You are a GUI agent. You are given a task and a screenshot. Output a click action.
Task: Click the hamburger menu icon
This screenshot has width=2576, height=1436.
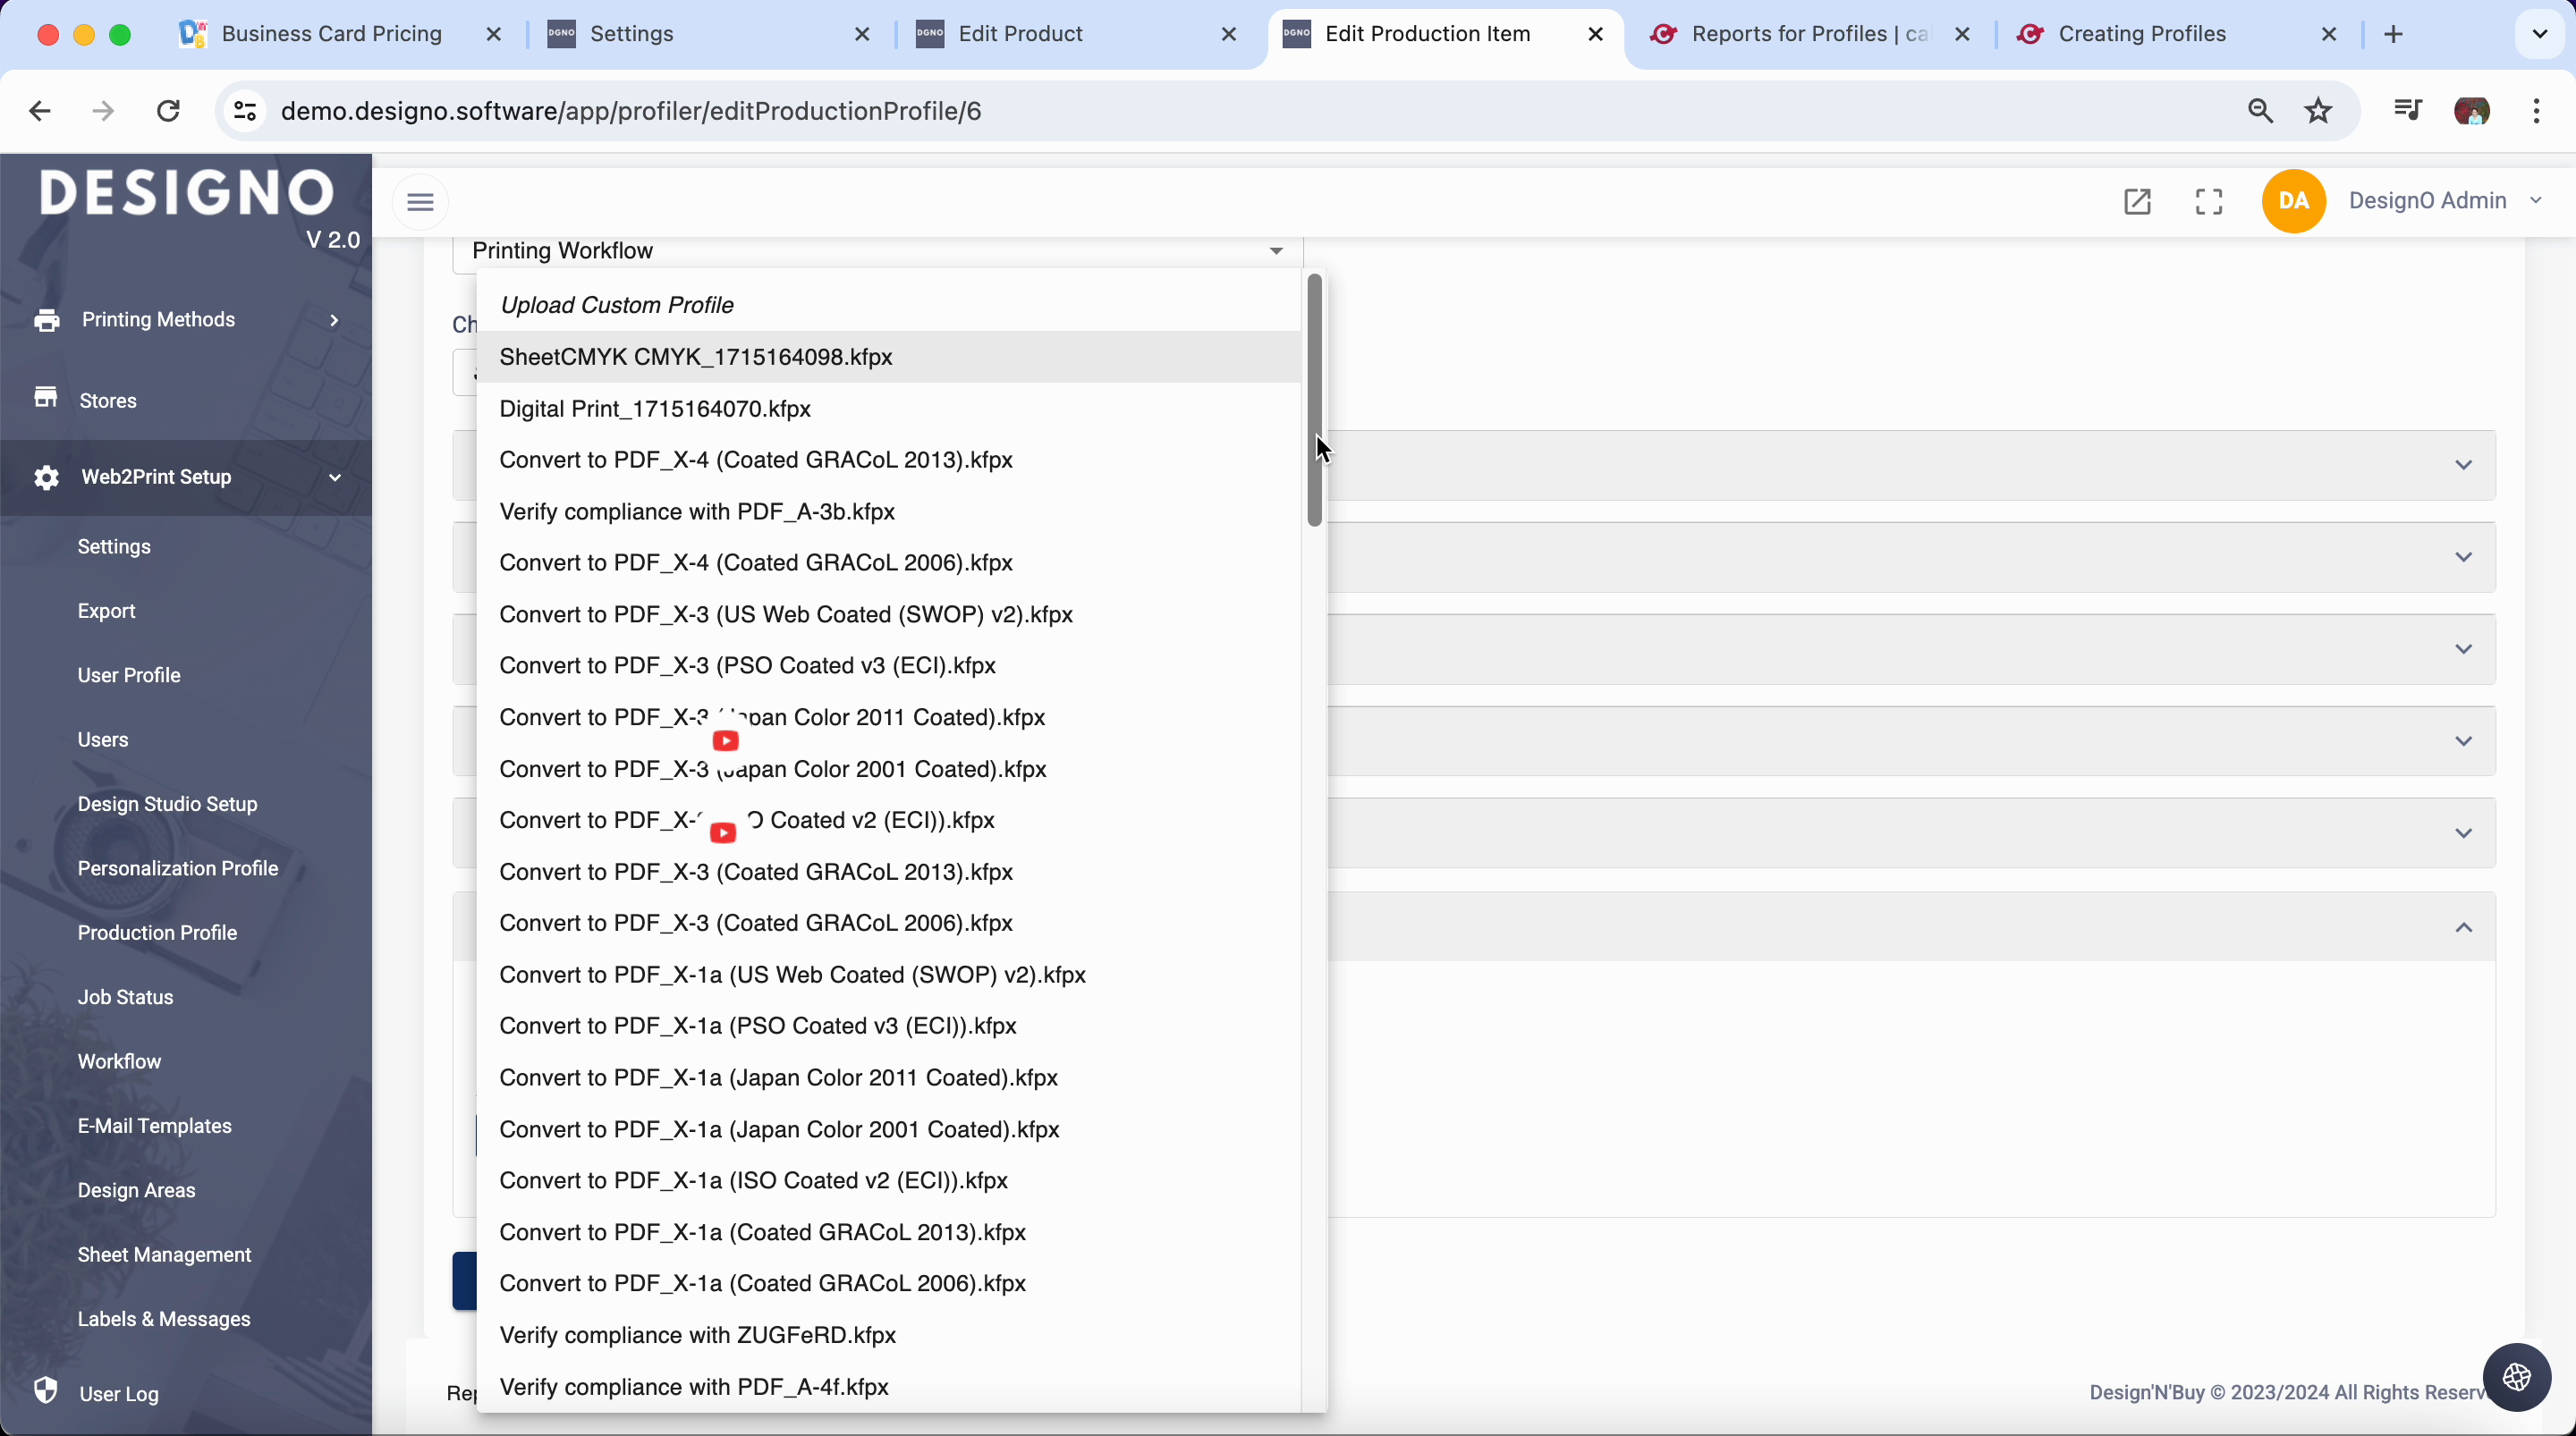point(420,202)
